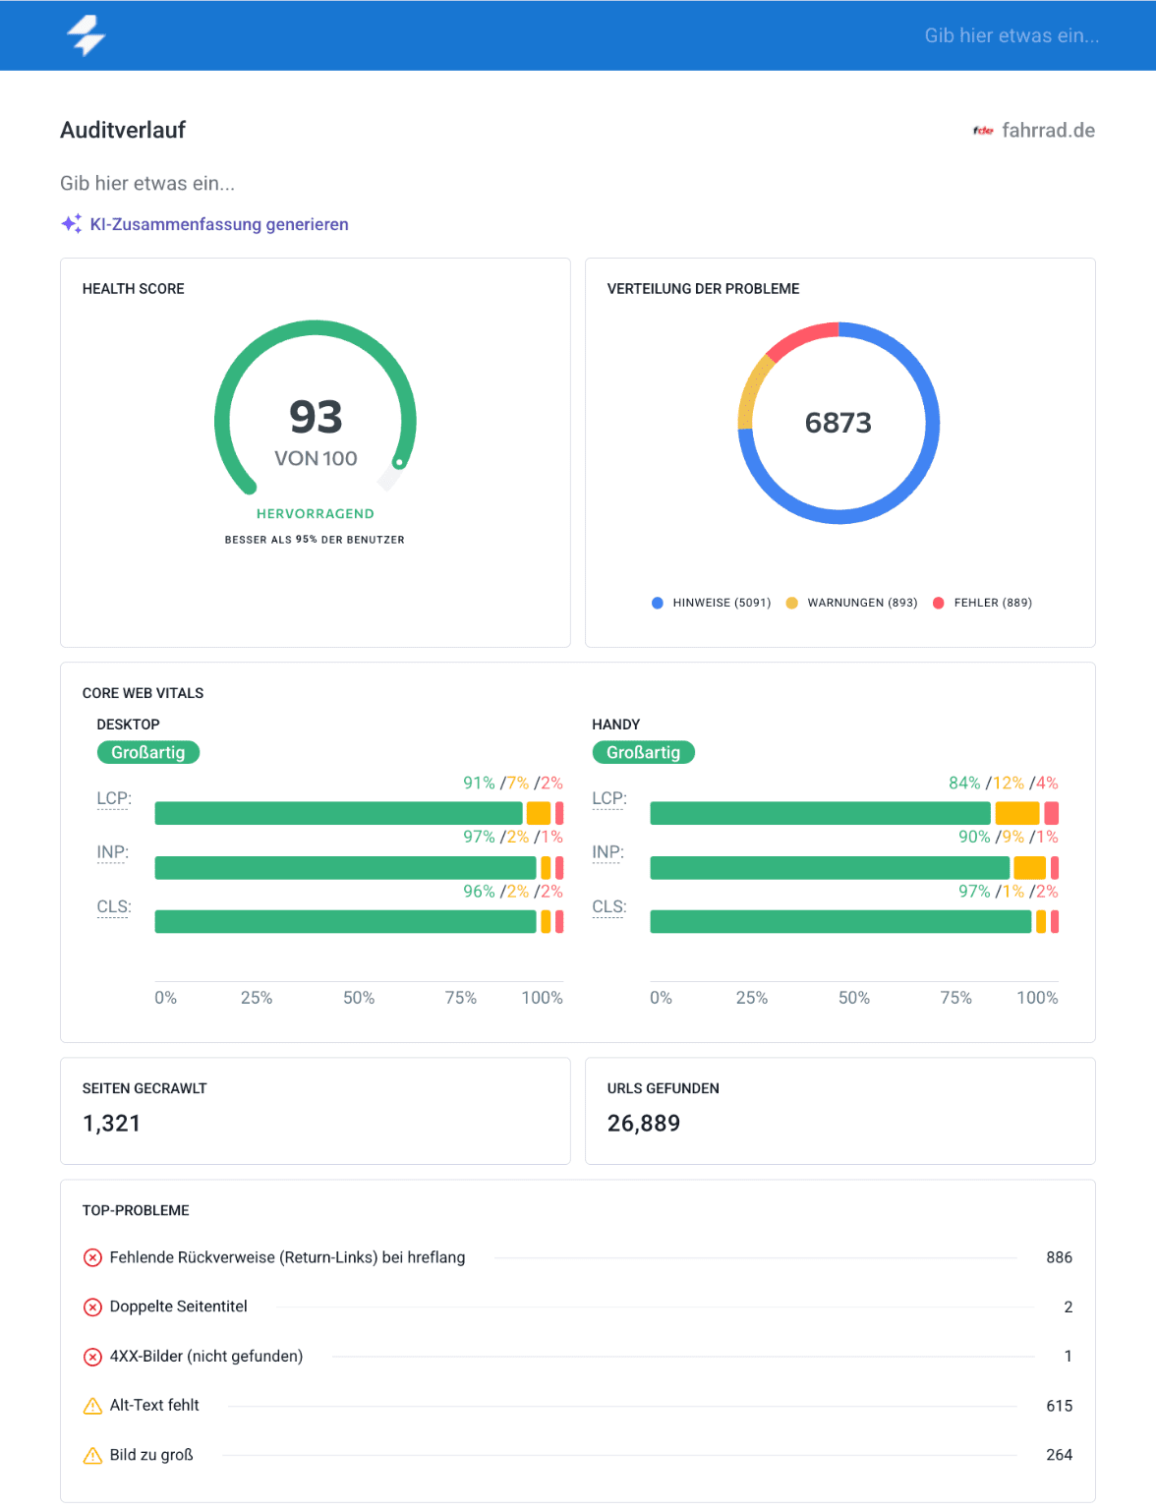
Task: Open the Alt-Text fehlt issue
Action: tap(154, 1406)
